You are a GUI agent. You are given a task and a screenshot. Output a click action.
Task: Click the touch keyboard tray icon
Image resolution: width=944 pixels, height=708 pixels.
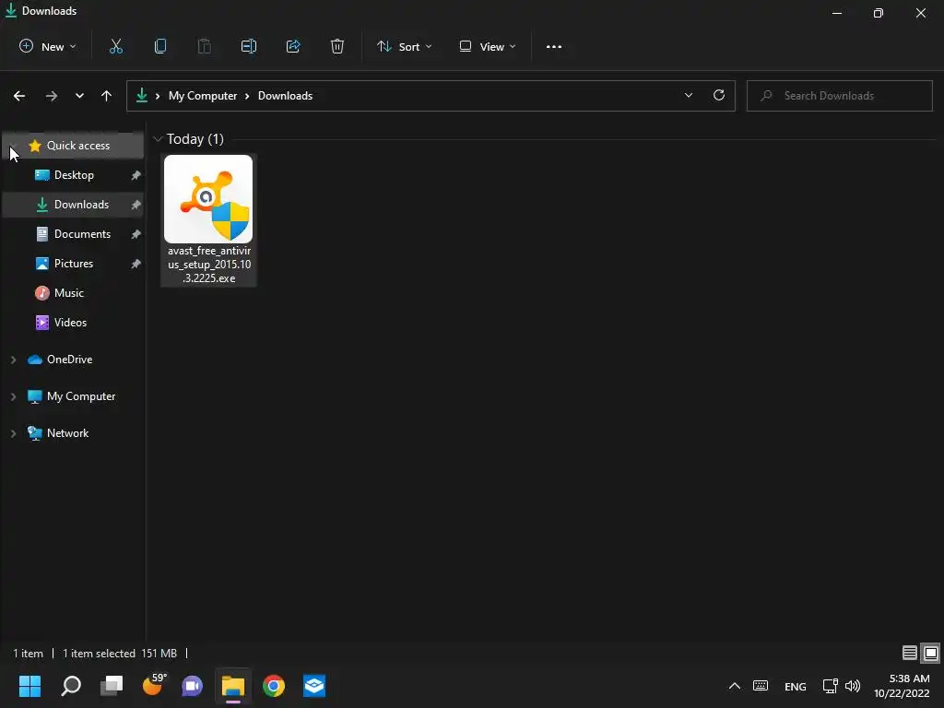click(761, 686)
